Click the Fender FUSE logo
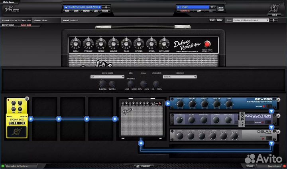The height and width of the screenshot is (169, 287). (x=12, y=9)
